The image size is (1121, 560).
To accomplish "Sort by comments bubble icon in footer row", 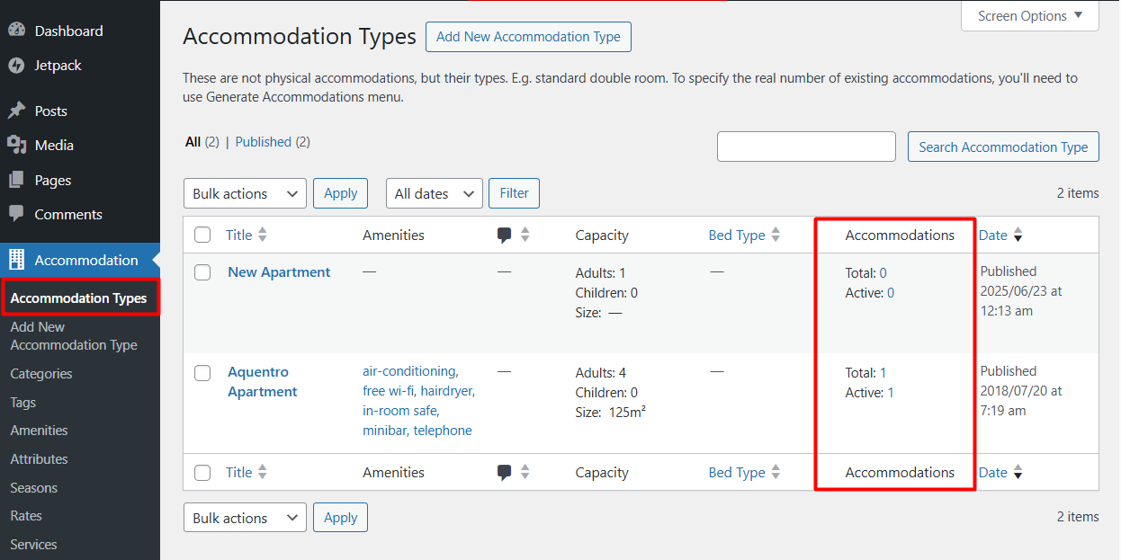I will click(x=505, y=473).
